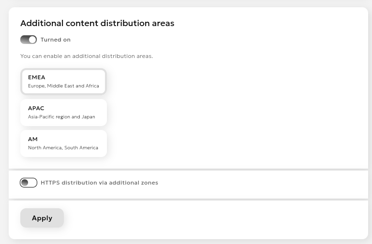Click "North America, South America" subtitle

tap(63, 148)
